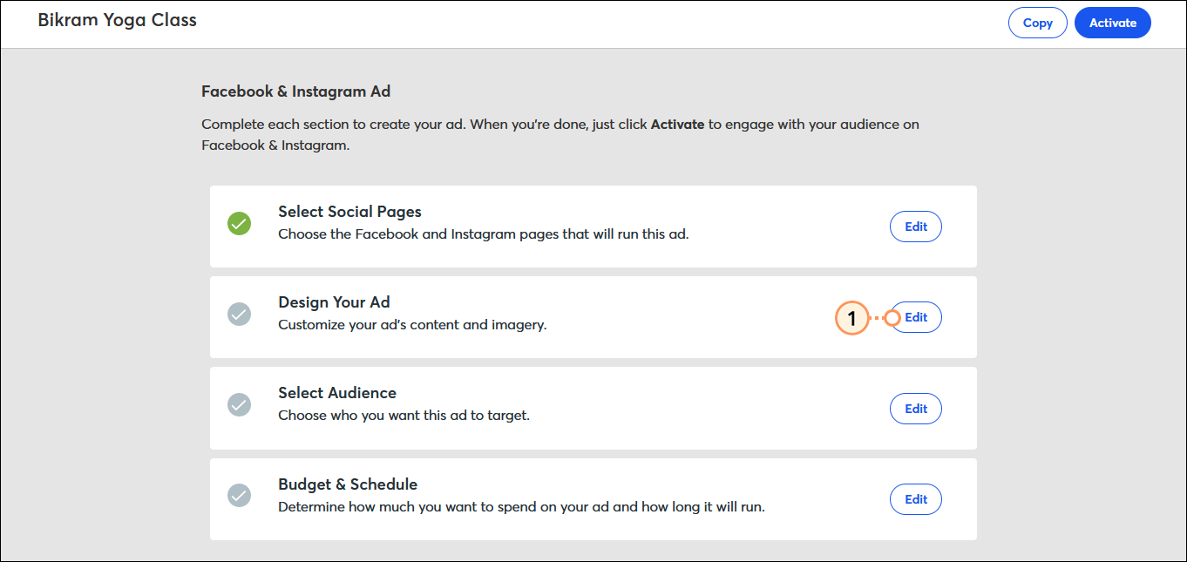The image size is (1187, 562).
Task: Click the Design Your Ad heading
Action: 334,302
